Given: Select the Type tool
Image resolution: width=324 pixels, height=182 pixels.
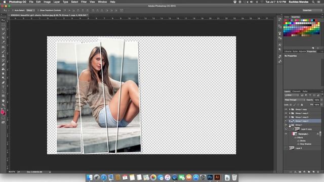Looking at the screenshot, I should 3,87.
